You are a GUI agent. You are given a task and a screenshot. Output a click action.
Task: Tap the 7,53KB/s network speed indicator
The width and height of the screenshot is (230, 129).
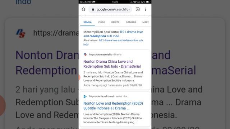(x=88, y=2)
